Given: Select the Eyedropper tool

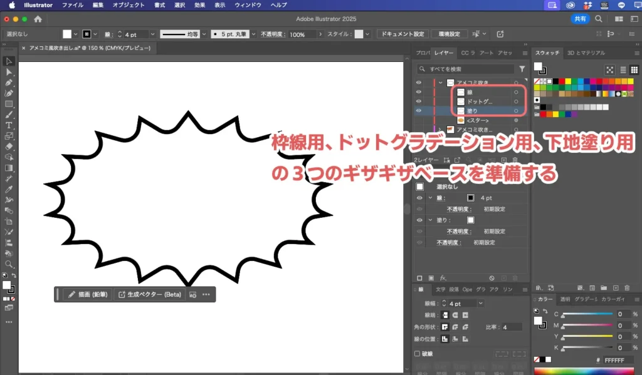Looking at the screenshot, I should click(8, 189).
